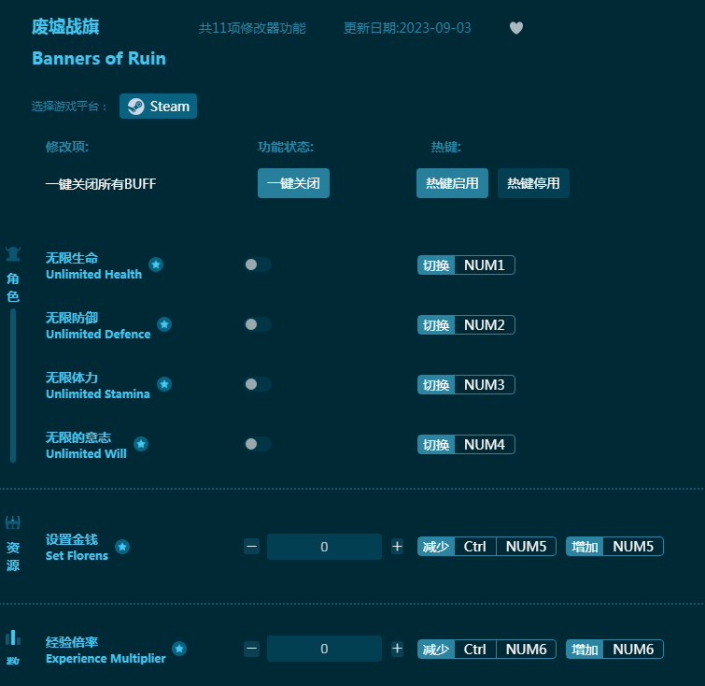Click star icon beside Unlimited Will

pyautogui.click(x=141, y=444)
